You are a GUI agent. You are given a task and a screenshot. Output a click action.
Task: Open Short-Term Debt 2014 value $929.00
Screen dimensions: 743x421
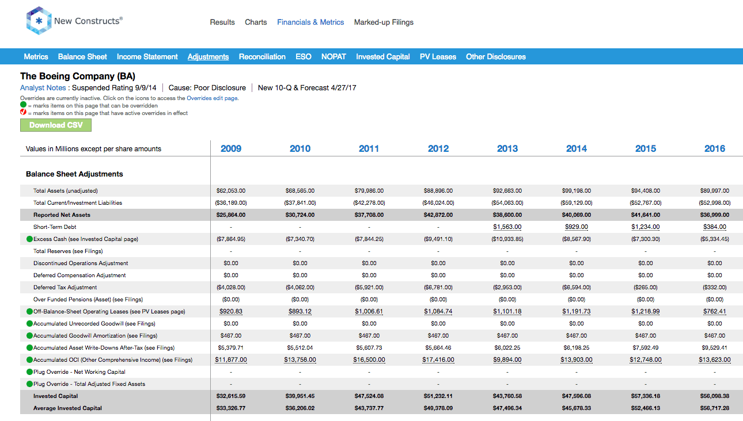577,227
